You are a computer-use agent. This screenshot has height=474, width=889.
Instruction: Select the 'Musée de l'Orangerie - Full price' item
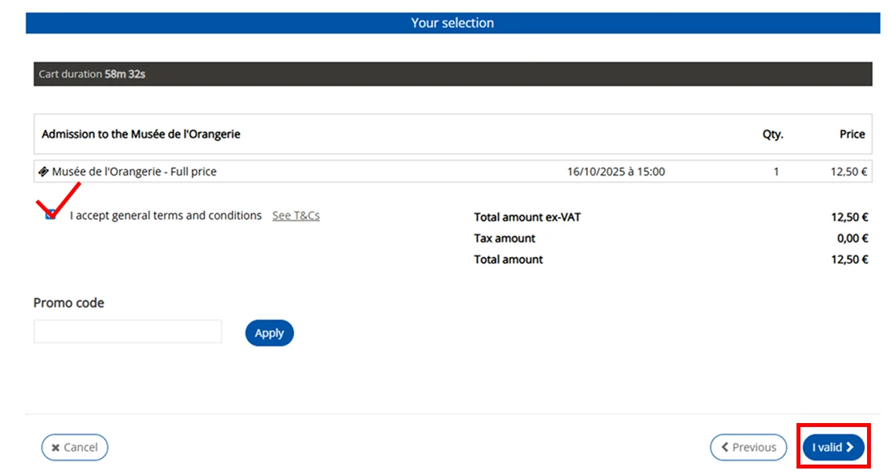click(134, 172)
